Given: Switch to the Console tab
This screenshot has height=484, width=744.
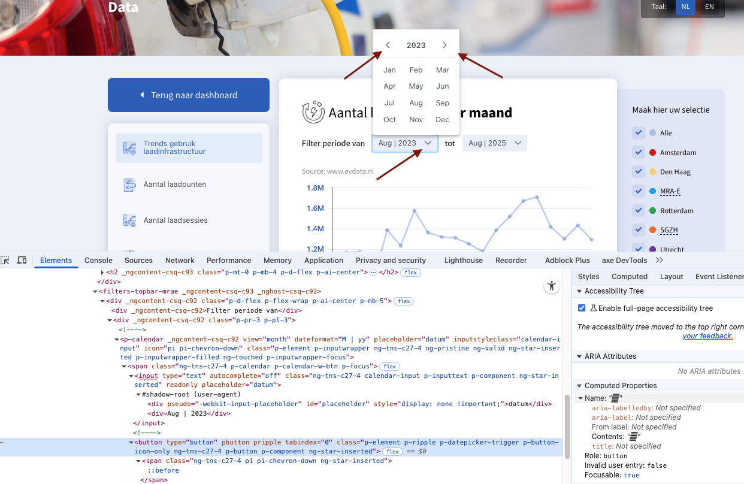Looking at the screenshot, I should [98, 261].
